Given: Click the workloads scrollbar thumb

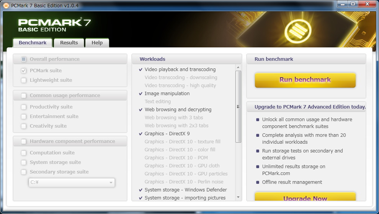Looking at the screenshot, I should coord(238,107).
